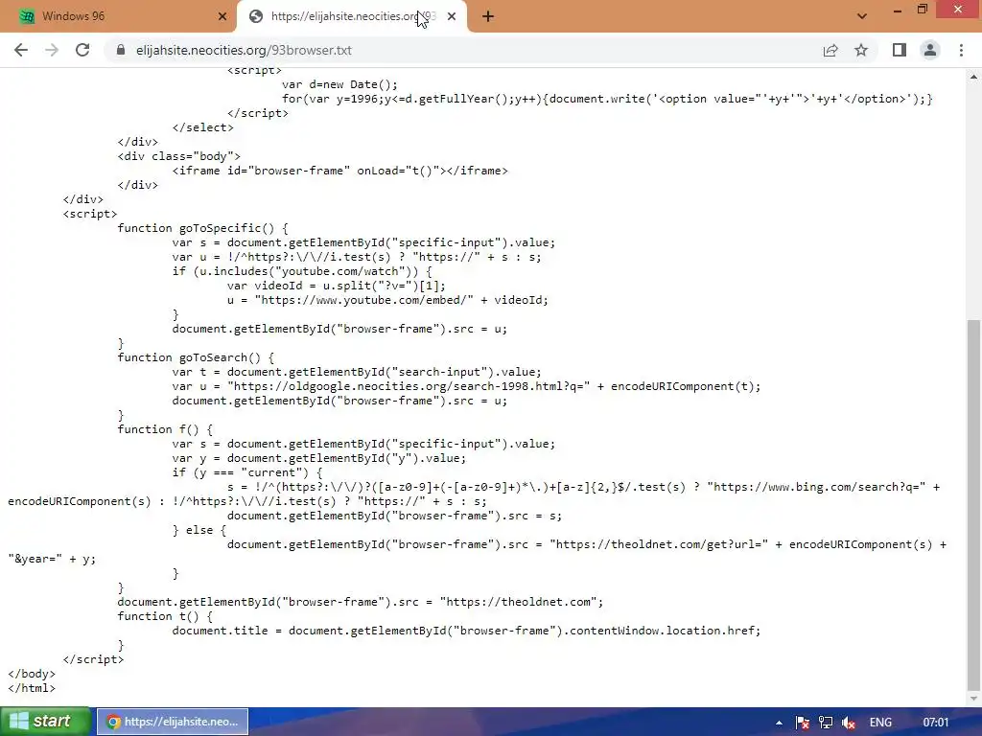Open the browser side panel

coord(900,50)
